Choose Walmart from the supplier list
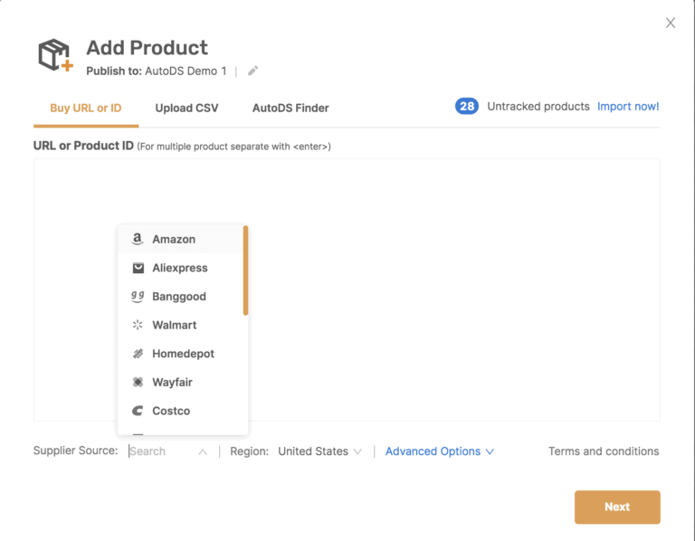695x541 pixels. pyautogui.click(x=181, y=325)
